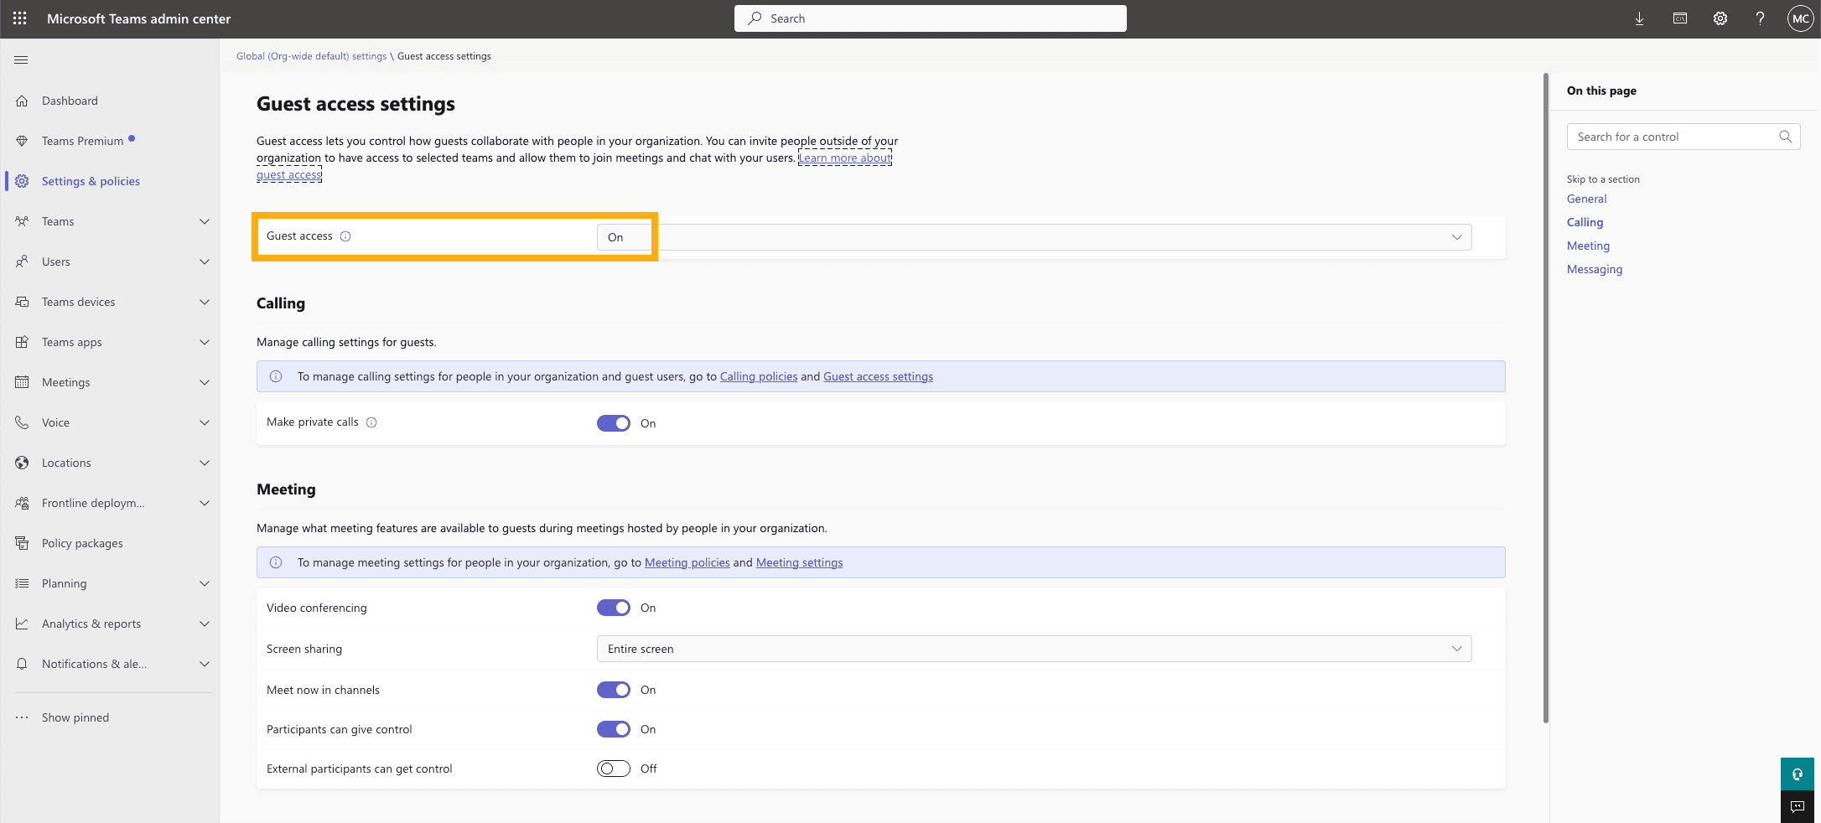Expand the Teams section chevron

(205, 221)
